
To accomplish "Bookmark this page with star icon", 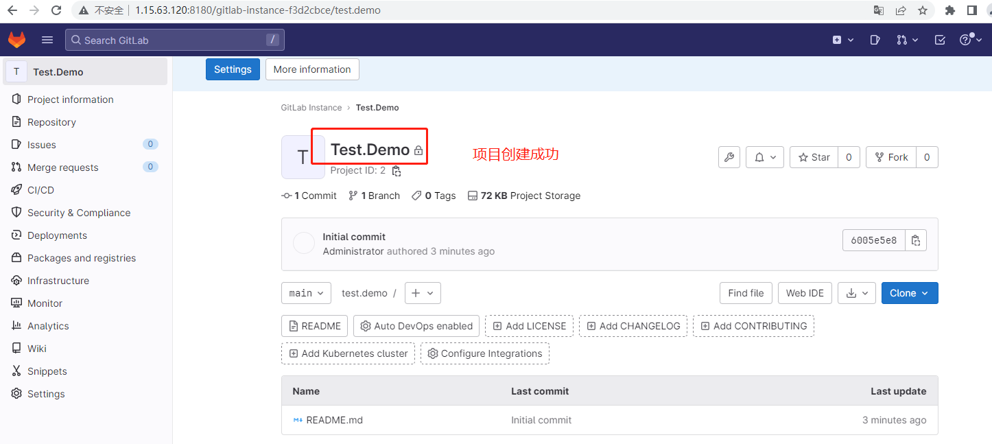I will [x=923, y=10].
